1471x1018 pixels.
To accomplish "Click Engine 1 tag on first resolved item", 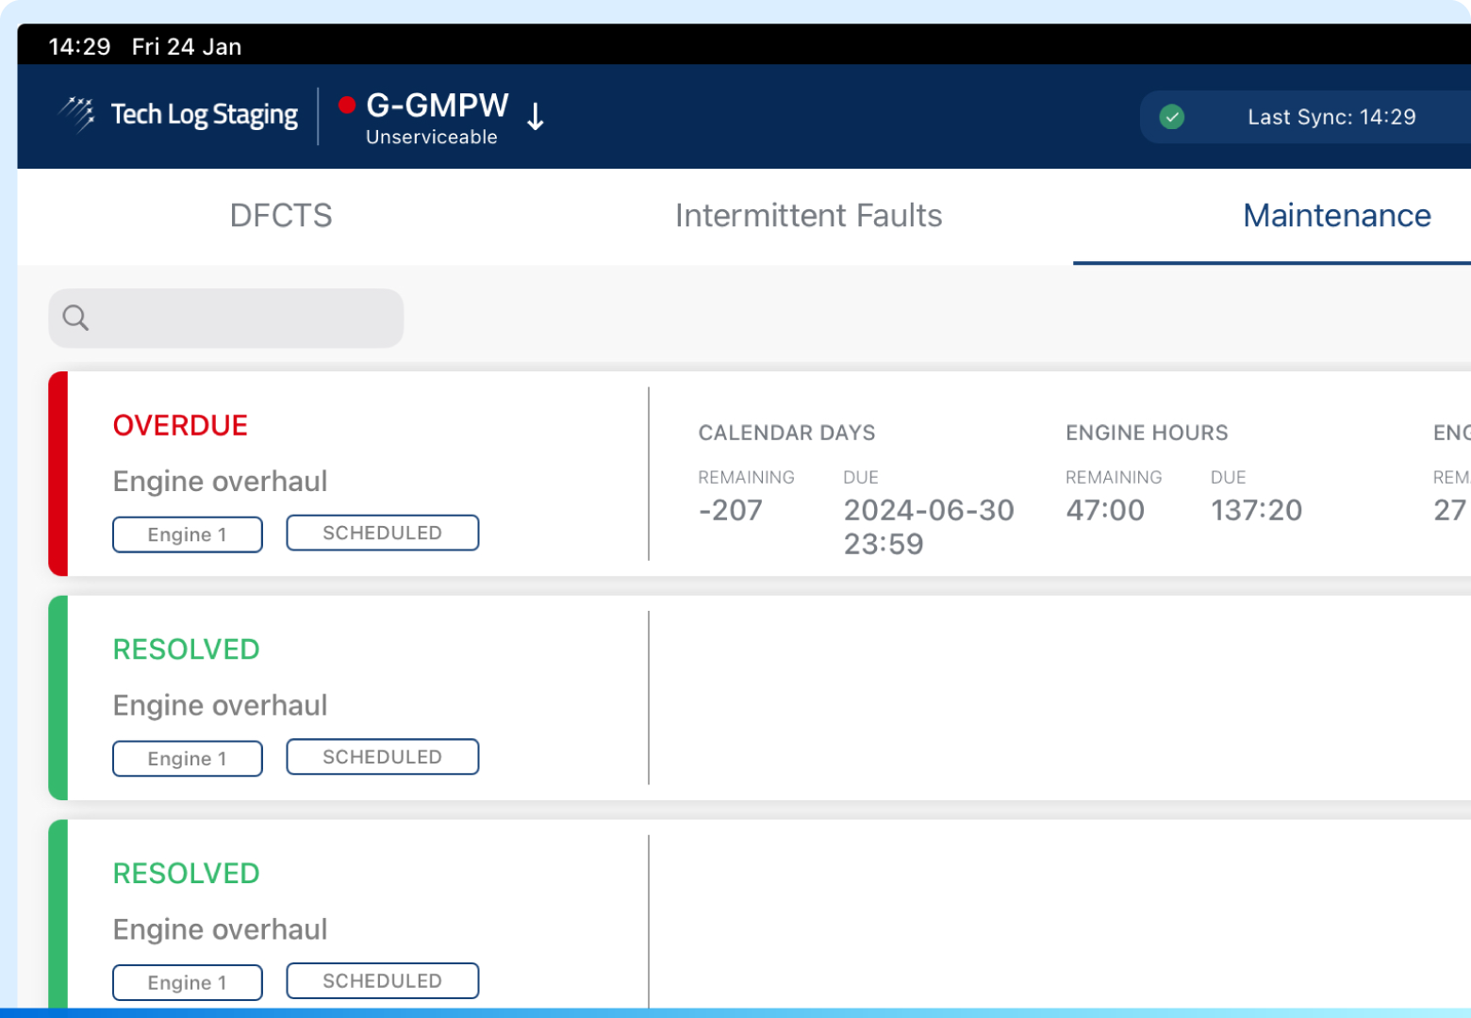I will coord(188,759).
